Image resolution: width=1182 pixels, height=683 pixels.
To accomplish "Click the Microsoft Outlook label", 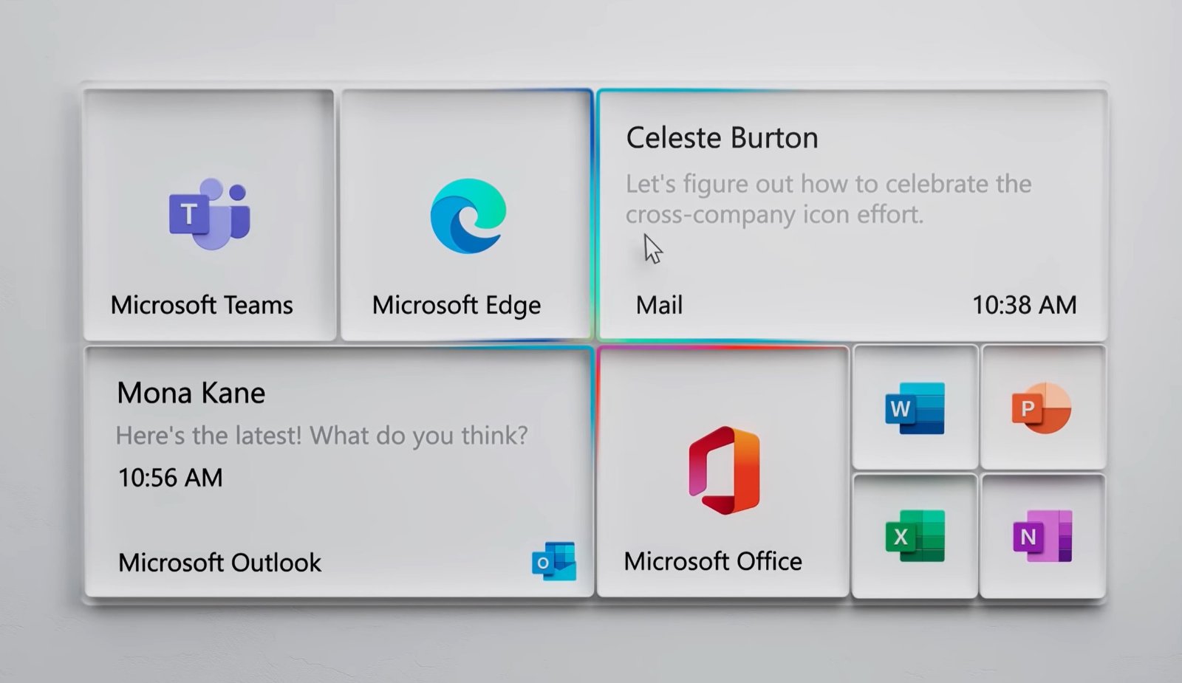I will point(219,563).
